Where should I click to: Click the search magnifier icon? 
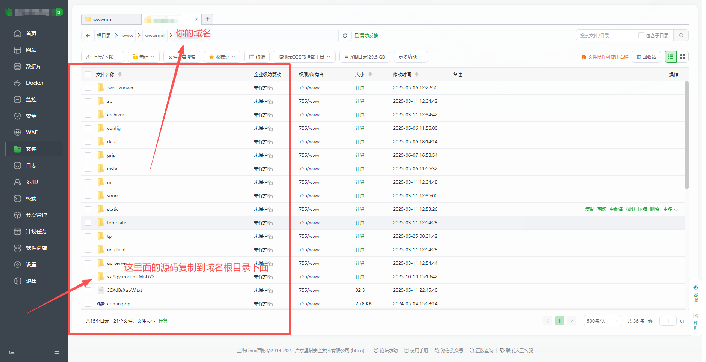tap(681, 36)
